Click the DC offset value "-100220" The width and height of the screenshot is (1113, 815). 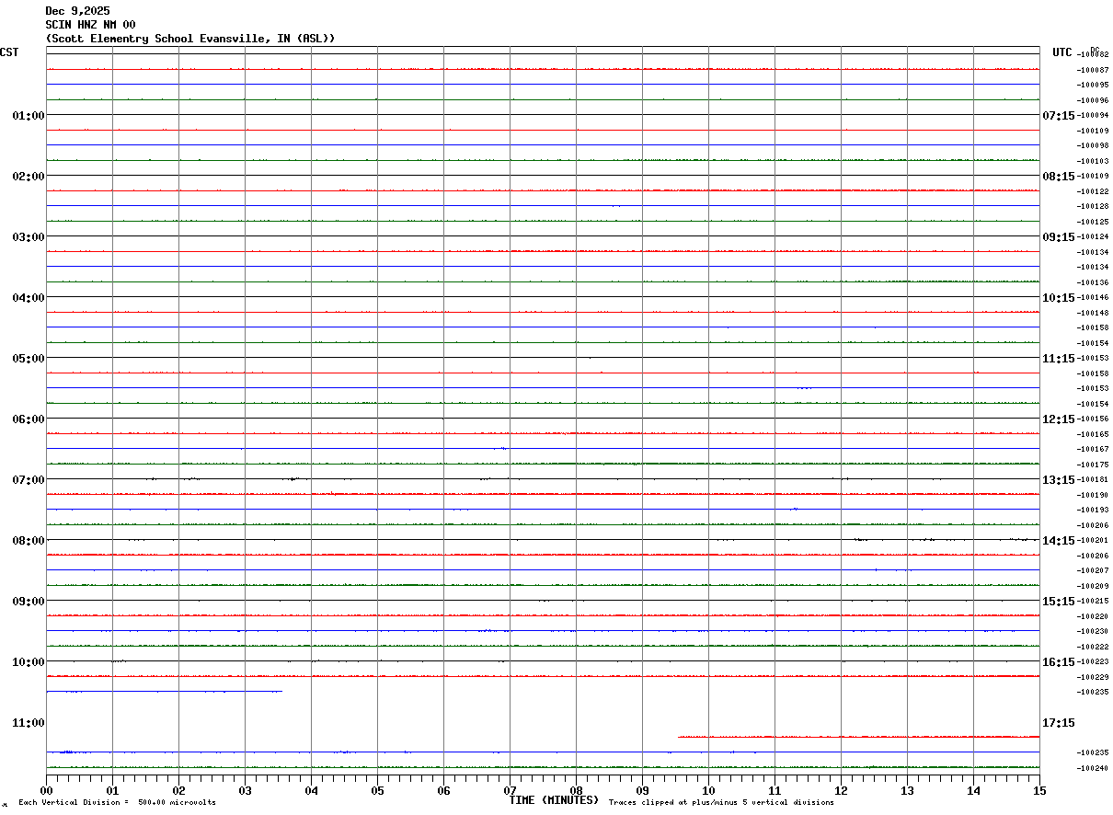coord(1093,616)
